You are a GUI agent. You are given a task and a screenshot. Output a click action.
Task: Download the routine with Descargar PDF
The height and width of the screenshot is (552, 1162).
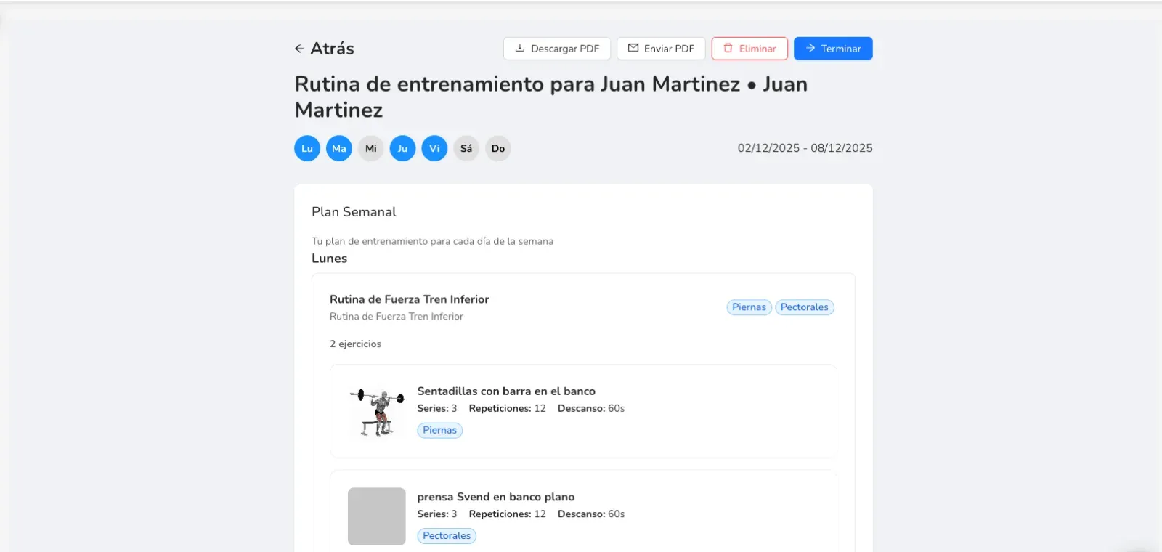point(557,49)
